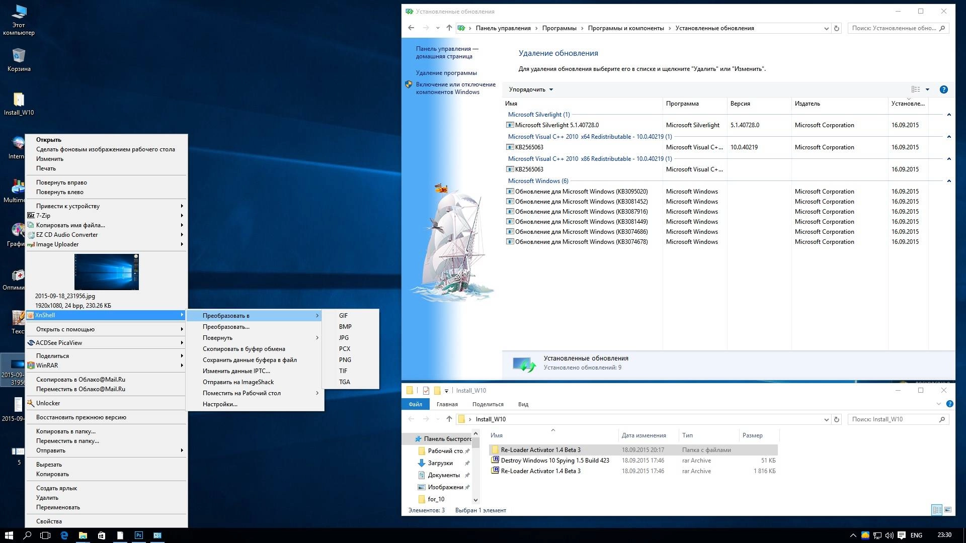Screen dimensions: 966x543
Task: Open the Organize dropdown
Action: (531, 89)
